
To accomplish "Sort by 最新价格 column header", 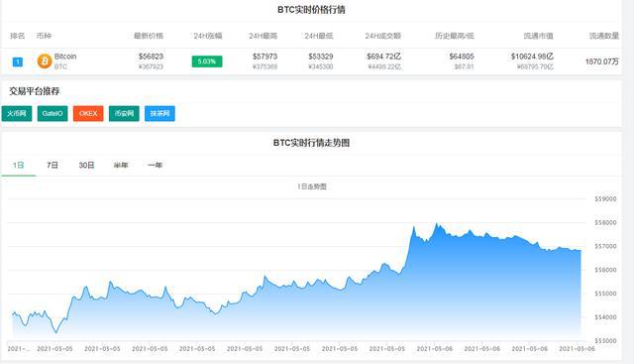I will coord(149,36).
